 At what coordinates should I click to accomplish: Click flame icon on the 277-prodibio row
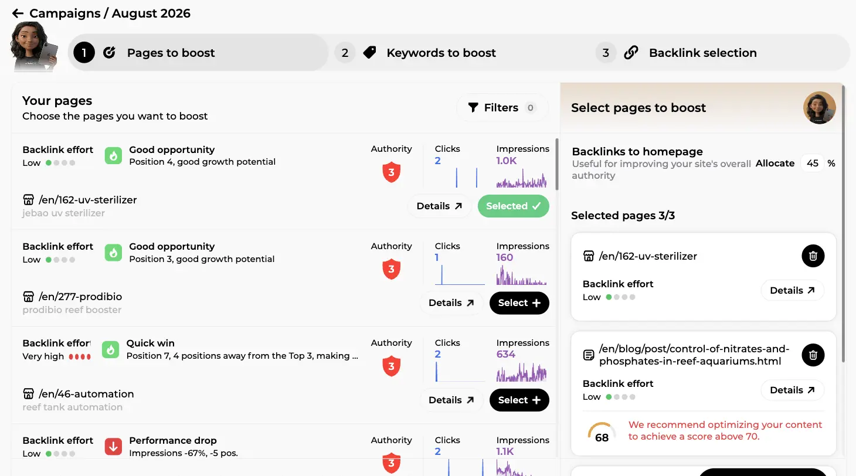[x=113, y=253]
